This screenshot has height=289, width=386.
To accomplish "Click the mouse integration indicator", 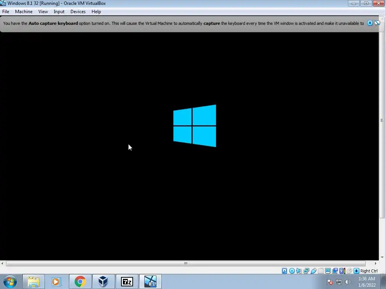I will tap(349, 271).
